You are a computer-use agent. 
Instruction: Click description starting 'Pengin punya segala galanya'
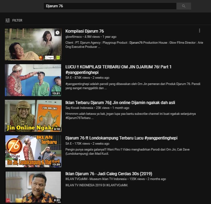tap(128, 152)
